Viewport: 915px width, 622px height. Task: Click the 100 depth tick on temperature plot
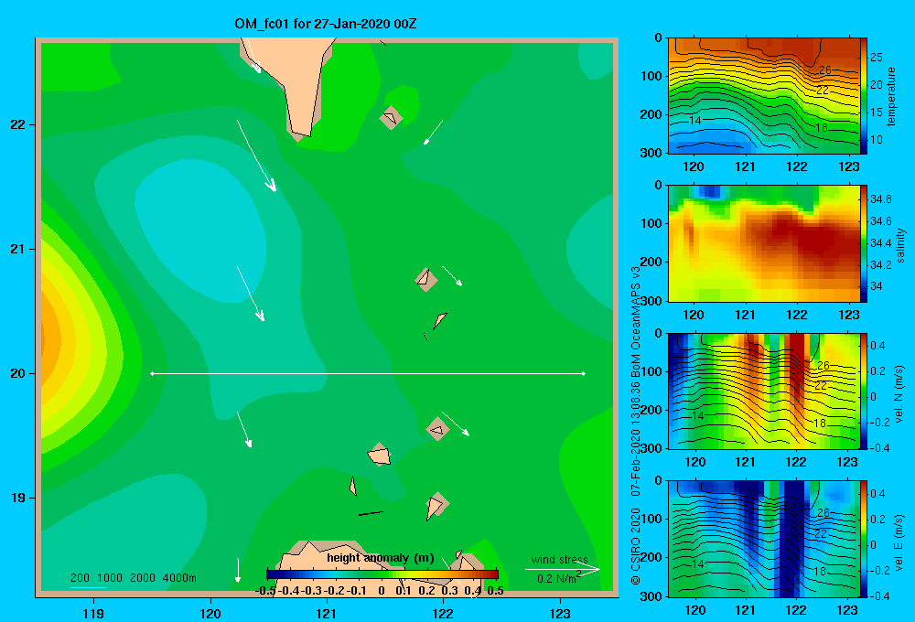point(651,76)
